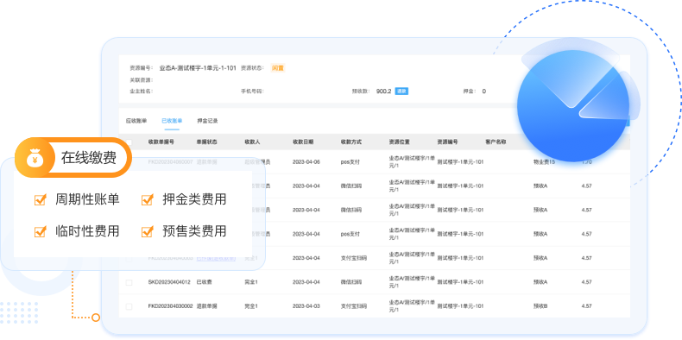Switch to the 应收账单 tab
Viewport: 682px width, 340px height.
point(136,121)
